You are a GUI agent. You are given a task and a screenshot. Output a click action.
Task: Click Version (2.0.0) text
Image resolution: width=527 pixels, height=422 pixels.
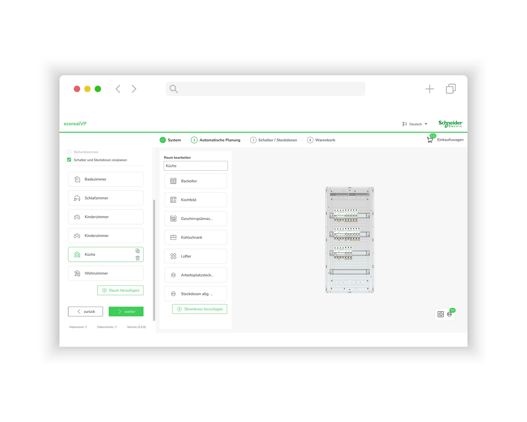point(136,327)
